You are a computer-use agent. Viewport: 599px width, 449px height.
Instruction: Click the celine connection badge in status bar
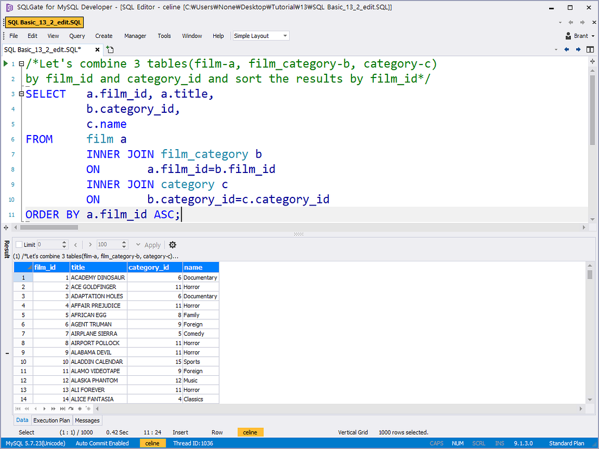pyautogui.click(x=152, y=443)
